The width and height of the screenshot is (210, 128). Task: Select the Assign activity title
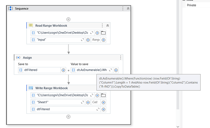click(27, 58)
